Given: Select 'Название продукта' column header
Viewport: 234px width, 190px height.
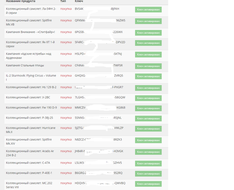Looking at the screenshot, I should point(21,1).
